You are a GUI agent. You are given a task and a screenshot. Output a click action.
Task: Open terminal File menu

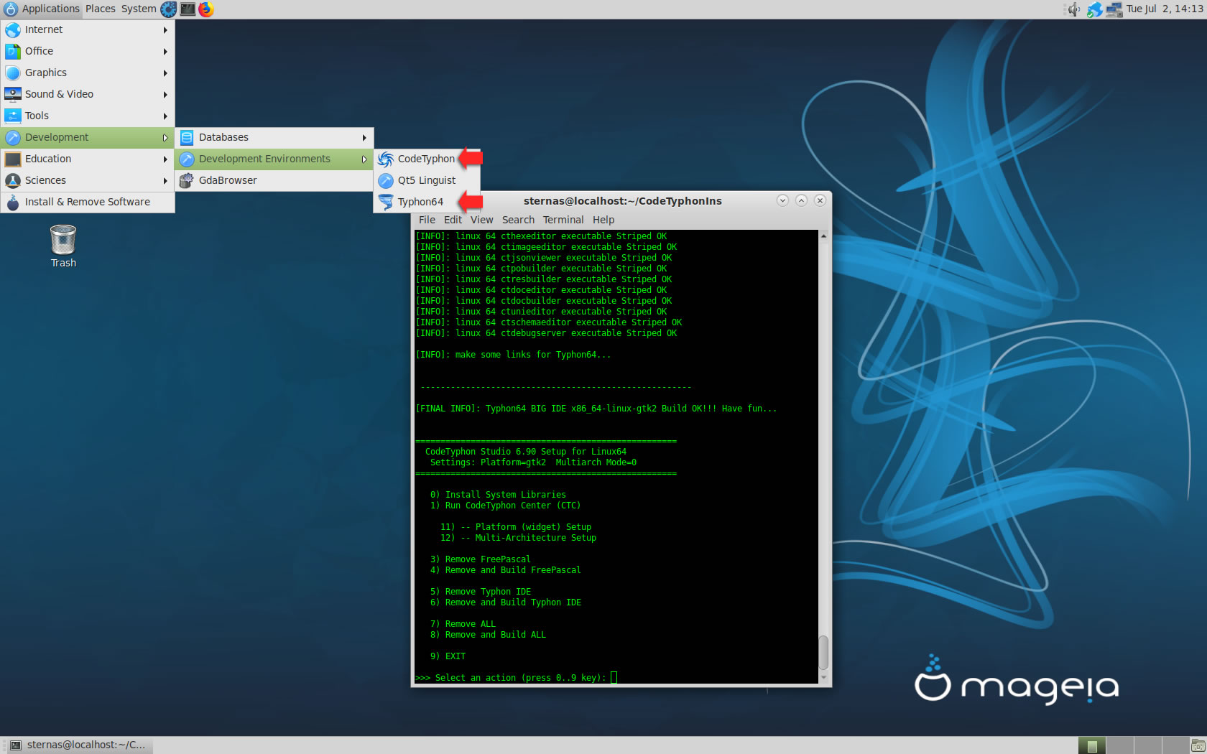click(427, 220)
